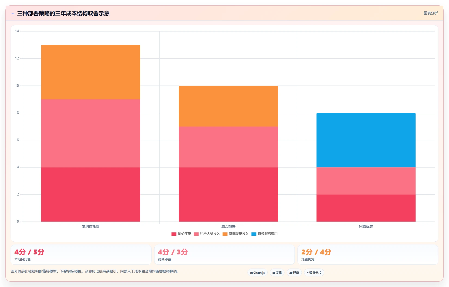Image resolution: width=449 pixels, height=287 pixels.
Task: Click the y-axis tick label 12
Action: (x=17, y=58)
